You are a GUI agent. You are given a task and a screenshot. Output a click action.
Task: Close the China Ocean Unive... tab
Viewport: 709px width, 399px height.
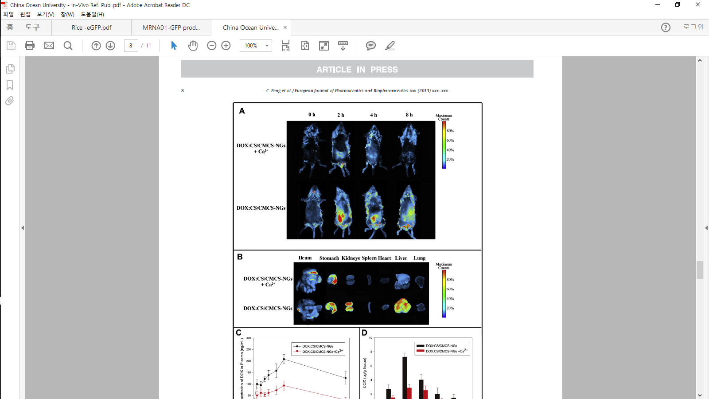(285, 27)
